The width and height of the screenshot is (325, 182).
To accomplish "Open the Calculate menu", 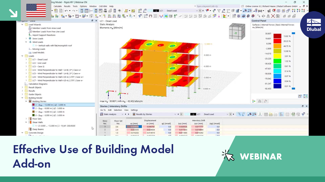I will 58,6.
